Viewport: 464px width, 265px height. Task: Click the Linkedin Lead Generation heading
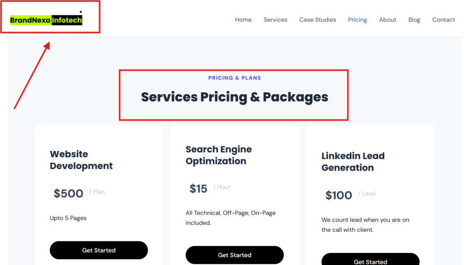(x=353, y=162)
